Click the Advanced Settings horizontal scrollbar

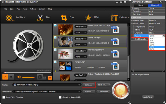click(x=148, y=71)
